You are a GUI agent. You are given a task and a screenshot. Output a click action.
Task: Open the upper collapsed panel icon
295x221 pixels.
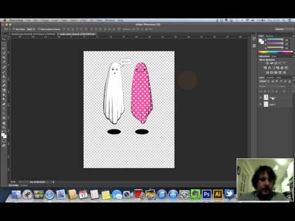tap(254, 38)
